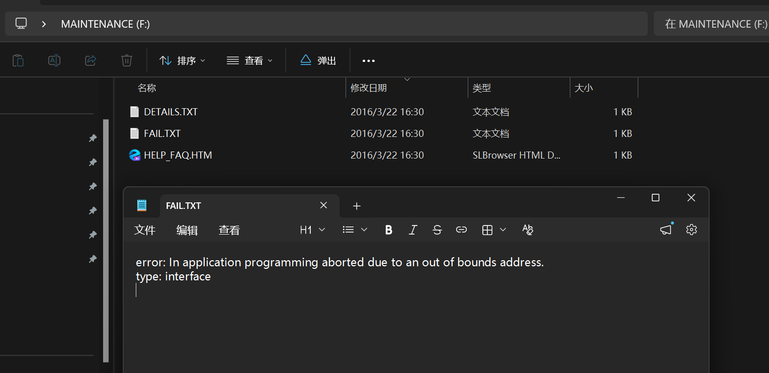Click the Paste clipboard icon in Explorer toolbar
The height and width of the screenshot is (373, 769).
(18, 60)
